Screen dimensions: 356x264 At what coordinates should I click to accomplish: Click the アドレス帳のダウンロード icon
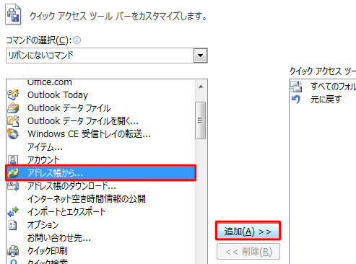pos(13,186)
